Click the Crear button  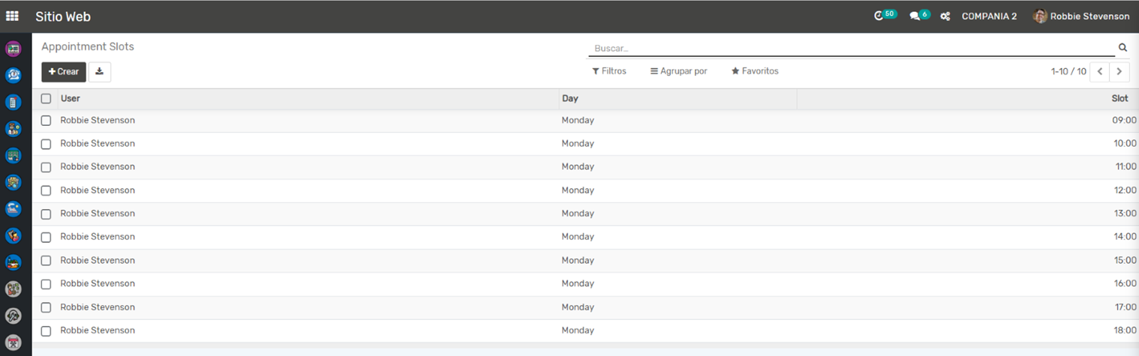[64, 72]
